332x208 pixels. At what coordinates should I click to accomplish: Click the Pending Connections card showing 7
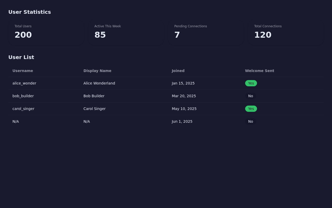coord(206,33)
